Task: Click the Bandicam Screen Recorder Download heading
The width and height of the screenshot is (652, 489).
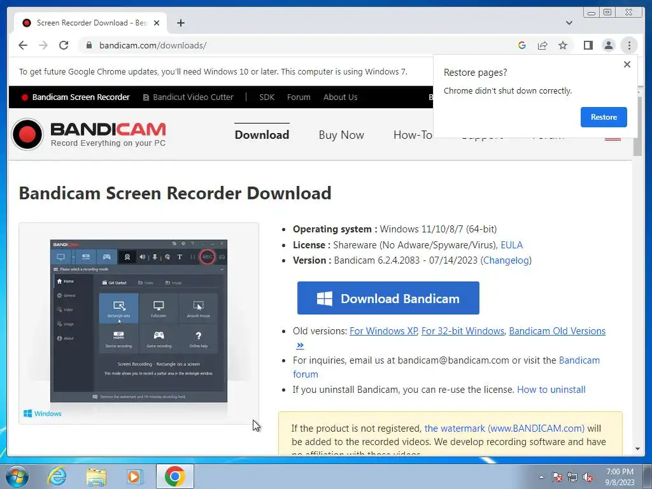Action: pyautogui.click(x=175, y=194)
